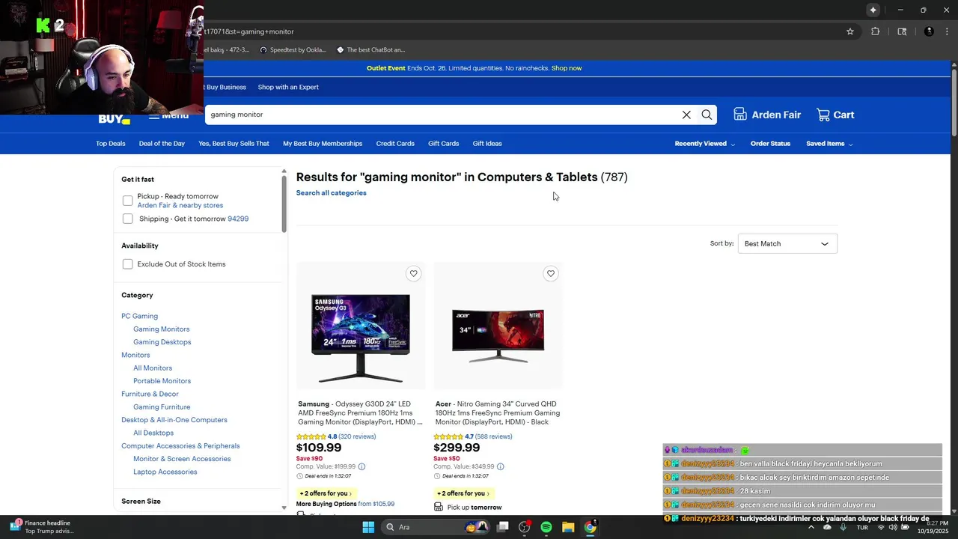Open Samsung Odyssey G30D product title
The image size is (958, 539).
360,413
